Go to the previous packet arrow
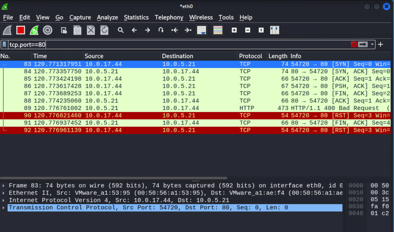This screenshot has height=232, width=394. pos(134,30)
